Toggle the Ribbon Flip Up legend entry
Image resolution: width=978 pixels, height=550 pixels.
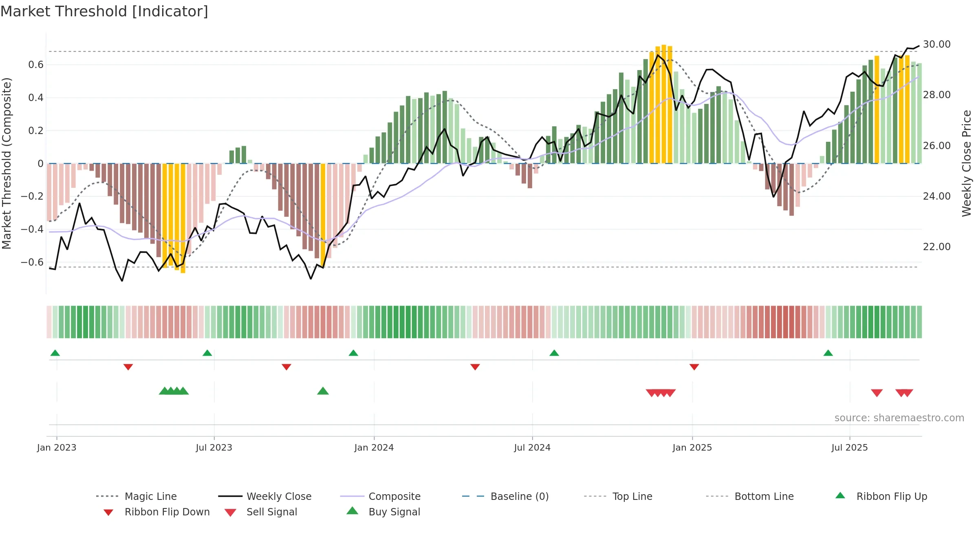881,496
